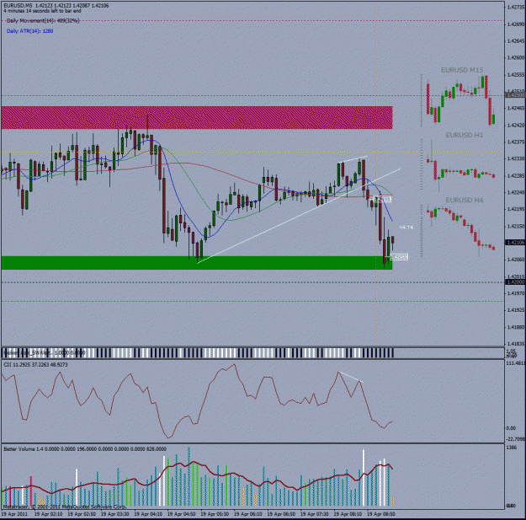The image size is (526, 520).
Task: Click the 1.42690 price axis label
Action: point(516,24)
